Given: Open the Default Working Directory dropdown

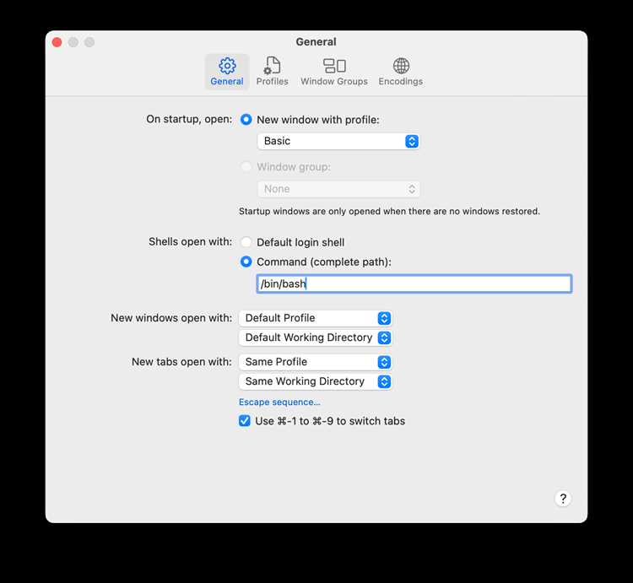Looking at the screenshot, I should 316,337.
